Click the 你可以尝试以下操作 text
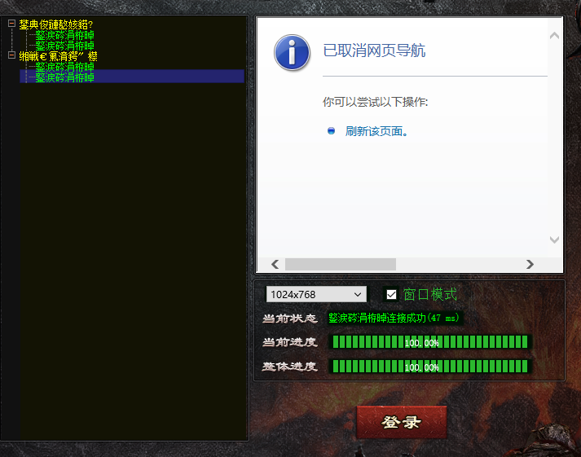This screenshot has width=581, height=457. click(375, 102)
